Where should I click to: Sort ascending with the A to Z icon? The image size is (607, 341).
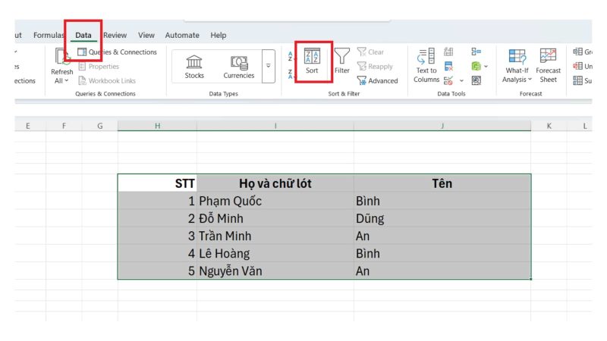click(290, 56)
